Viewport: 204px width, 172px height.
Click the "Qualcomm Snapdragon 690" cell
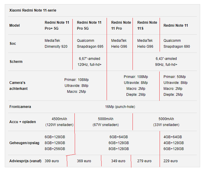tap(177, 44)
